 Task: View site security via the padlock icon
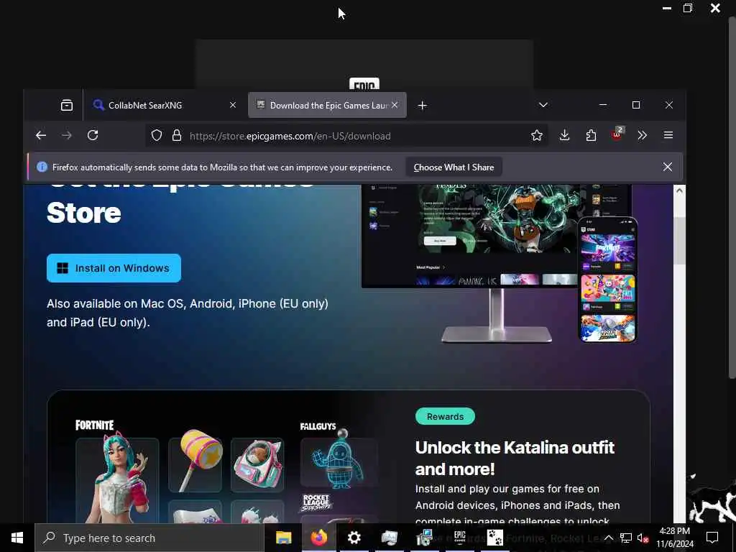(177, 136)
